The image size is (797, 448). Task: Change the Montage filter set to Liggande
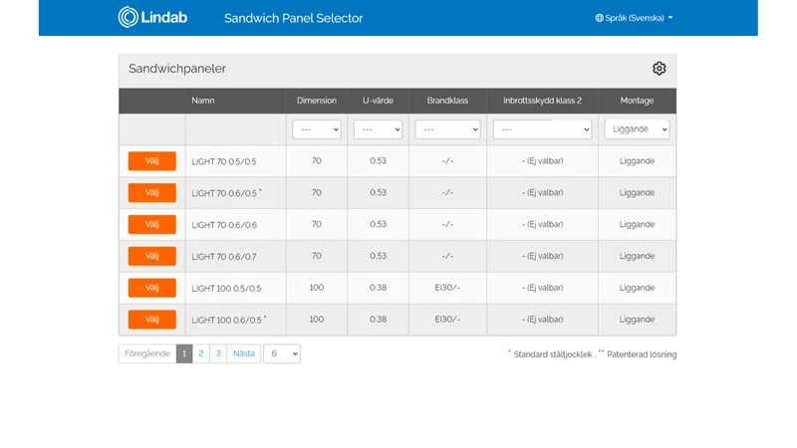[x=637, y=129]
